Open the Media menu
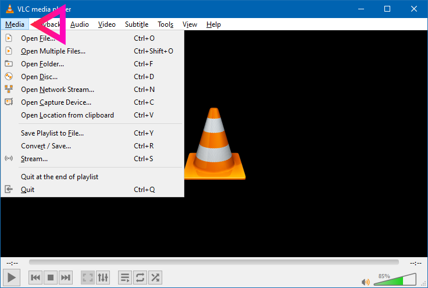This screenshot has height=288, width=428. pyautogui.click(x=15, y=24)
